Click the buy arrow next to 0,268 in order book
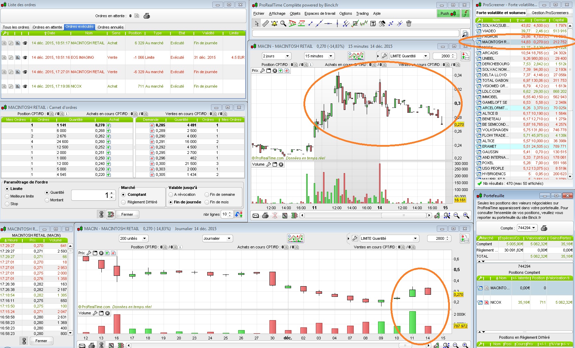Image resolution: width=575 pixels, height=348 pixels. pyautogui.click(x=109, y=131)
